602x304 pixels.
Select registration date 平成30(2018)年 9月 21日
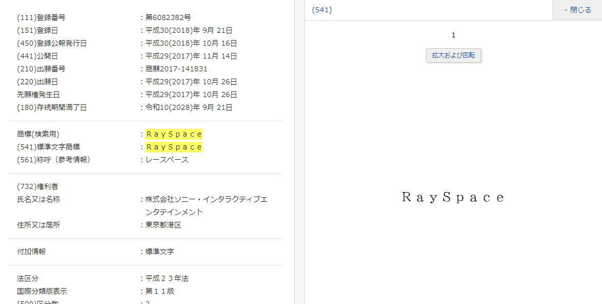coord(189,30)
